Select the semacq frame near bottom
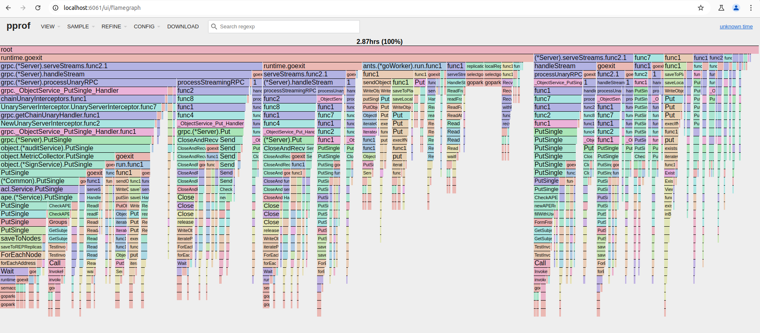Image resolution: width=760 pixels, height=333 pixels. tap(8, 288)
